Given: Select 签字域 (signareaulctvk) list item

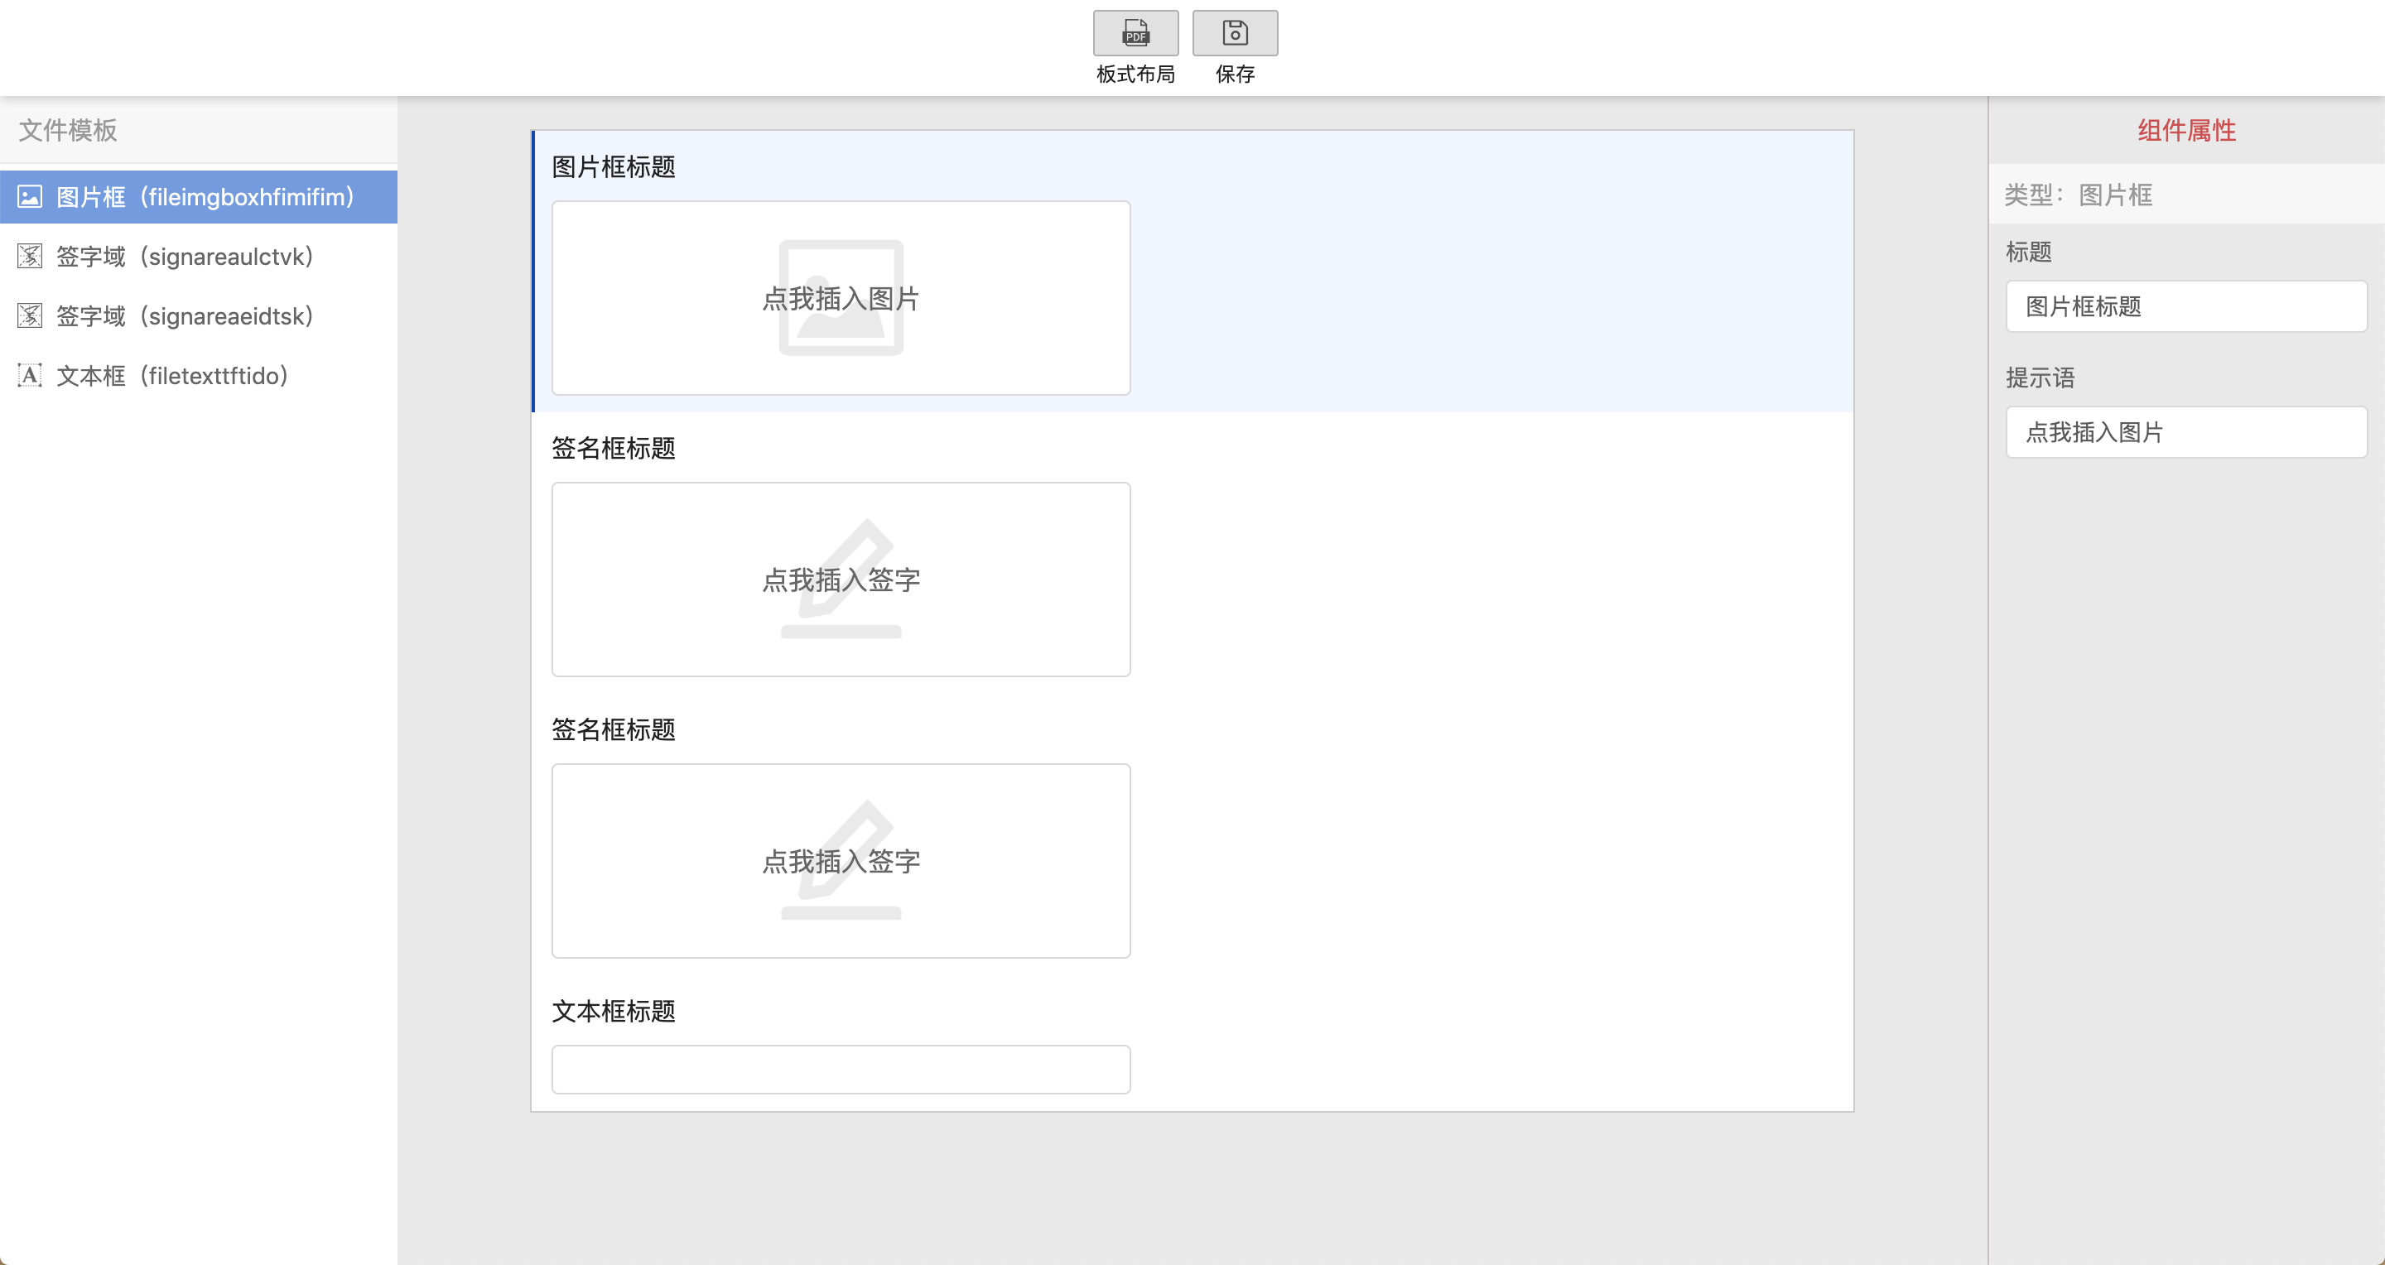Looking at the screenshot, I should point(198,257).
